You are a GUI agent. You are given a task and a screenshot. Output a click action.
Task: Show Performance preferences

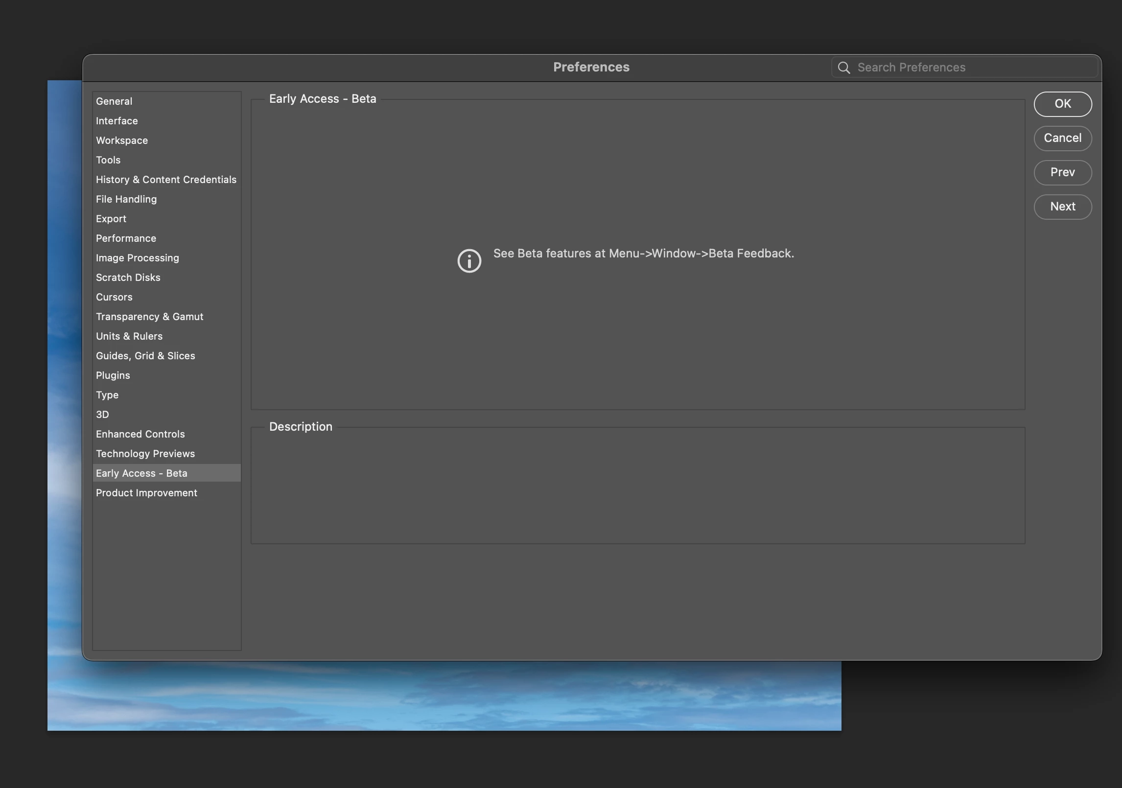(126, 238)
